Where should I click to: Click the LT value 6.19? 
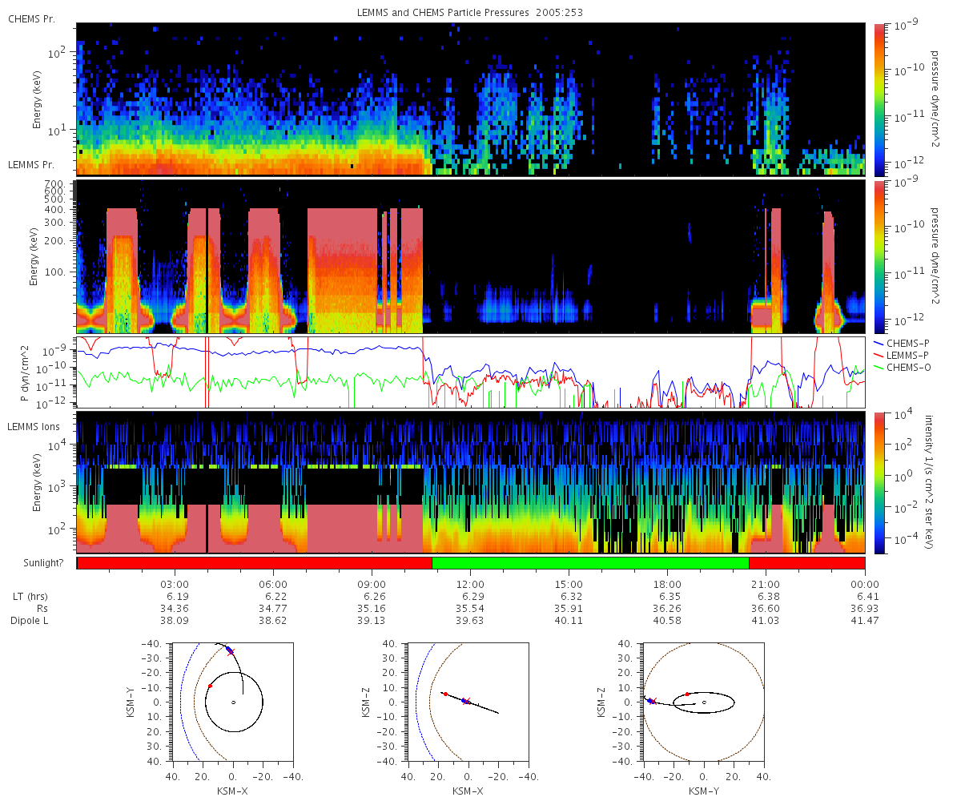coord(178,597)
